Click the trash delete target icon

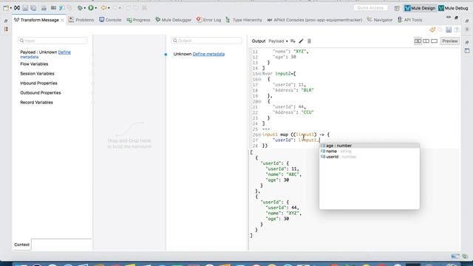[x=309, y=41]
